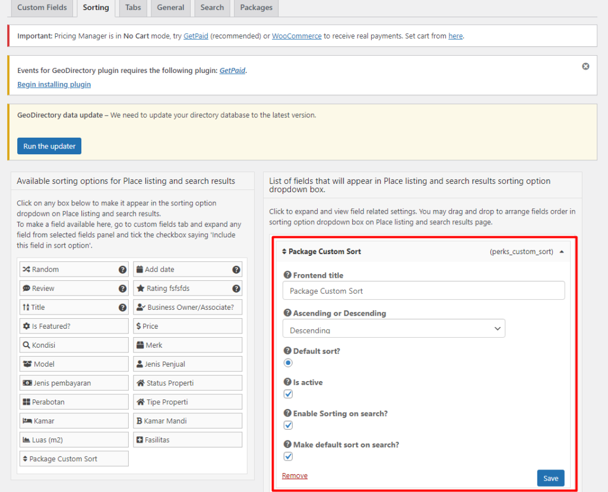Add the Price sorting option
Screen dimensions: 608x492
click(x=187, y=326)
